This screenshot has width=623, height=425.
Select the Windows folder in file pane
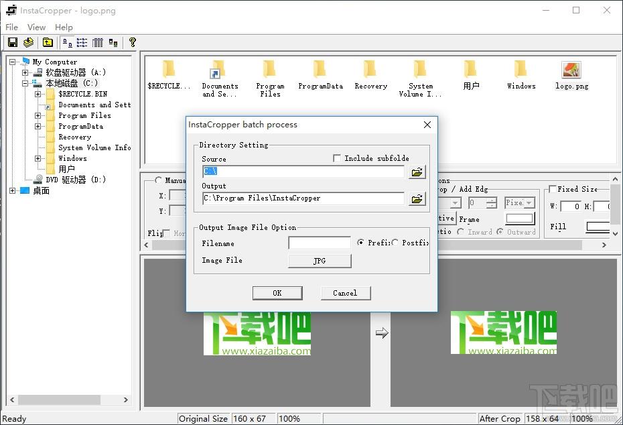point(521,75)
